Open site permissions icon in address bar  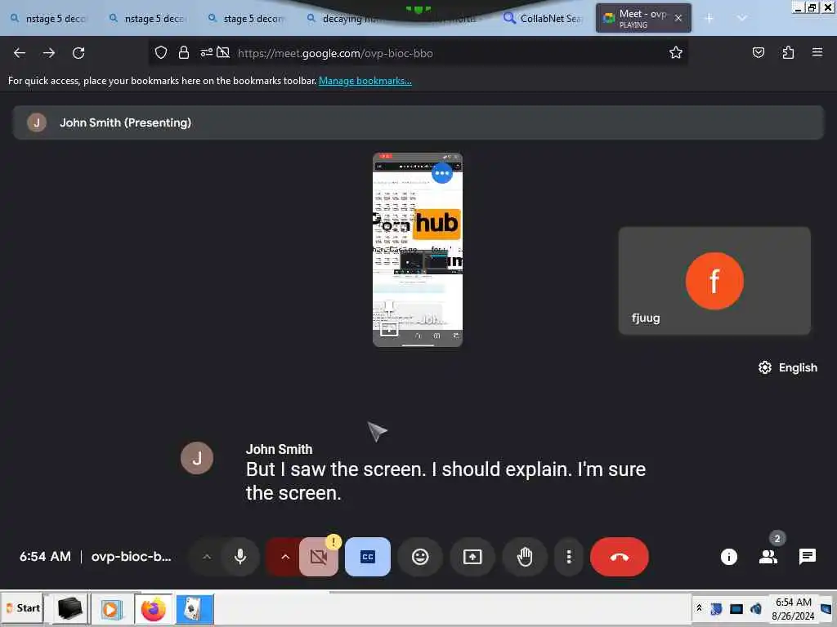[x=206, y=53]
